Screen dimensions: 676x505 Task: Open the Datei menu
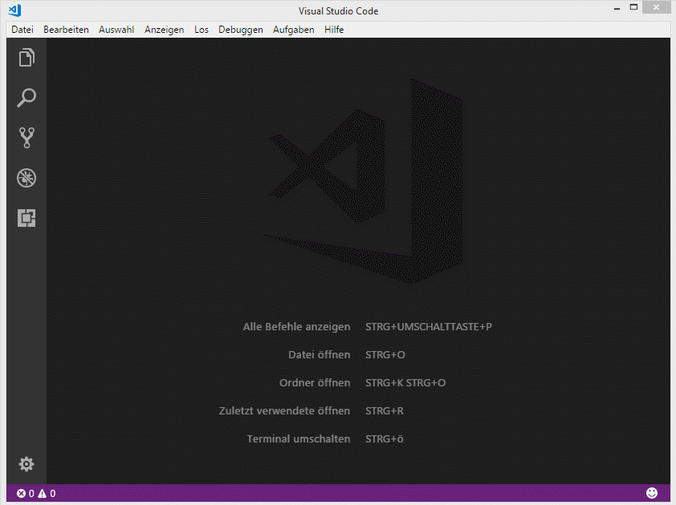22,30
